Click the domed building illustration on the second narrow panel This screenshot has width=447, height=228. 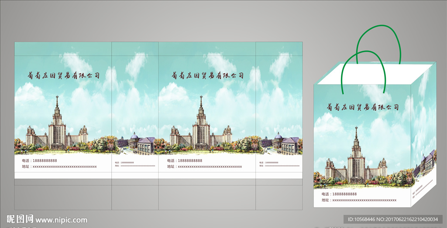[136, 143]
